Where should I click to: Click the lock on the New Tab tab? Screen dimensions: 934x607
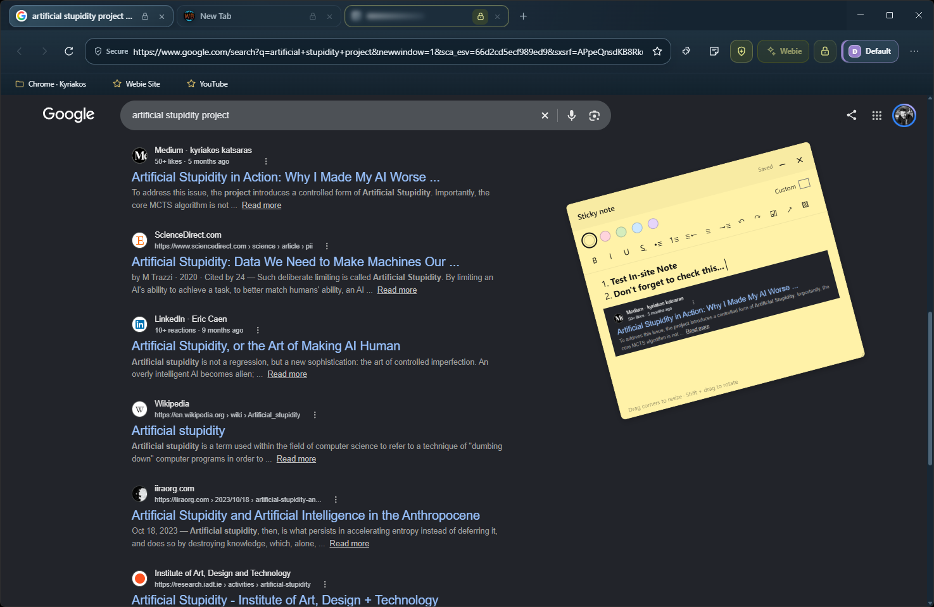pos(313,16)
